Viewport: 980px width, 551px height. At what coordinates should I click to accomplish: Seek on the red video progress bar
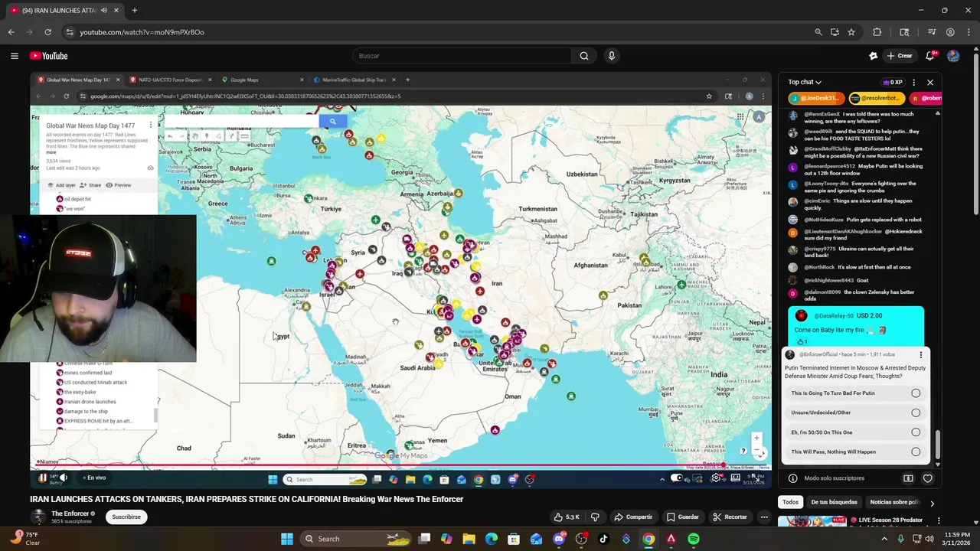[x=400, y=465]
